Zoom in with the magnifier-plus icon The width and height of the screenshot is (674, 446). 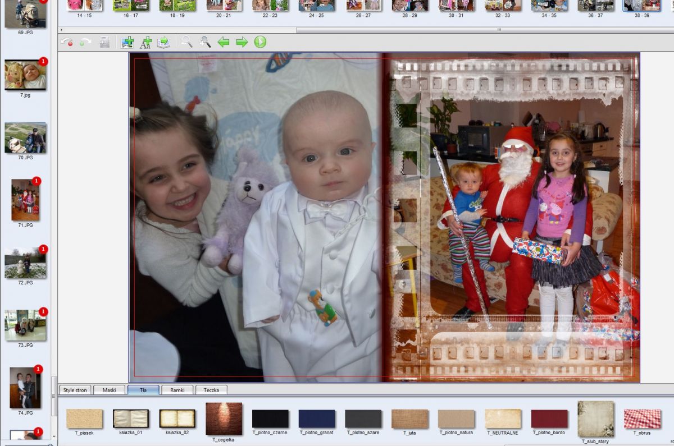pos(206,42)
